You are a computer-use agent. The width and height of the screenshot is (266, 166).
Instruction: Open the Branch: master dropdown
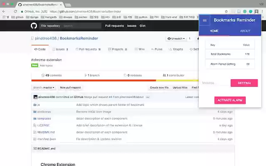[x=44, y=88]
